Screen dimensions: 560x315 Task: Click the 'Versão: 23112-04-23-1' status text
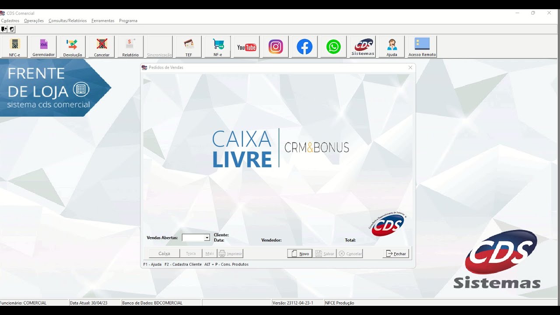tap(293, 303)
